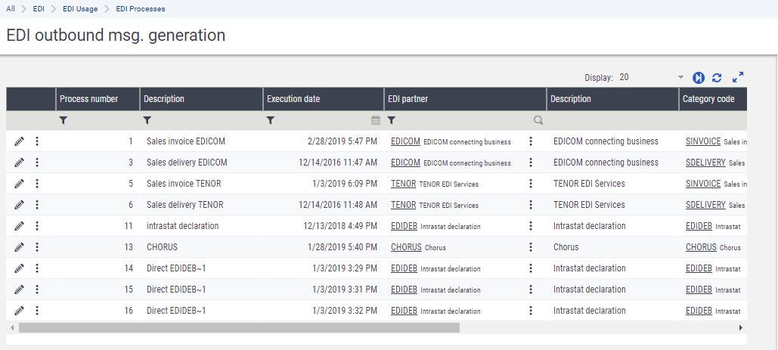The height and width of the screenshot is (350, 778).
Task: Open the Execution date calendar picker
Action: 376,120
